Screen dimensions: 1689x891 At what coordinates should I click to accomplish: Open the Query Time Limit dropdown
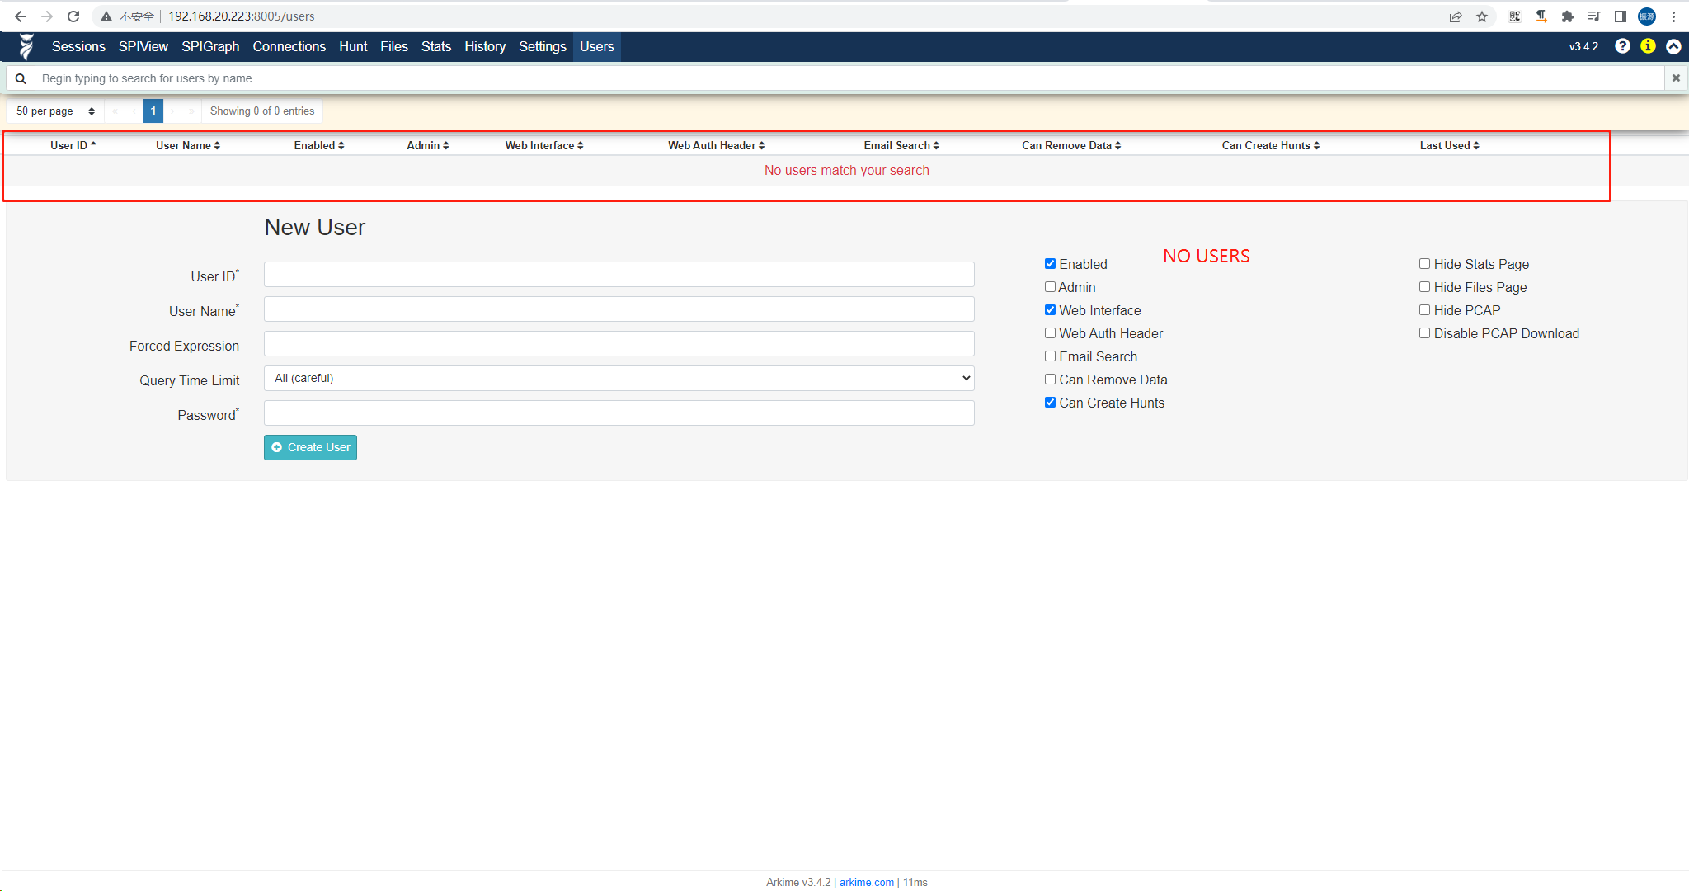click(619, 378)
